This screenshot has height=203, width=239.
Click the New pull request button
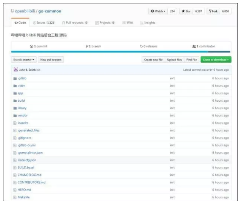coord(51,60)
